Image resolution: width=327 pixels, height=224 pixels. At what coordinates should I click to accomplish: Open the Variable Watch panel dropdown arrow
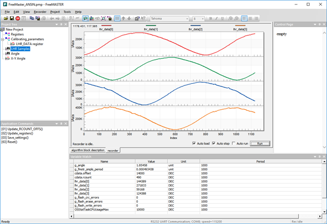(315, 157)
